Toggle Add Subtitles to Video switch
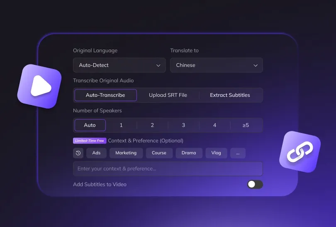The height and width of the screenshot is (227, 336). click(255, 185)
